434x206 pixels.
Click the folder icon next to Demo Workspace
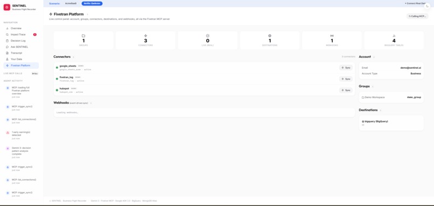click(363, 98)
